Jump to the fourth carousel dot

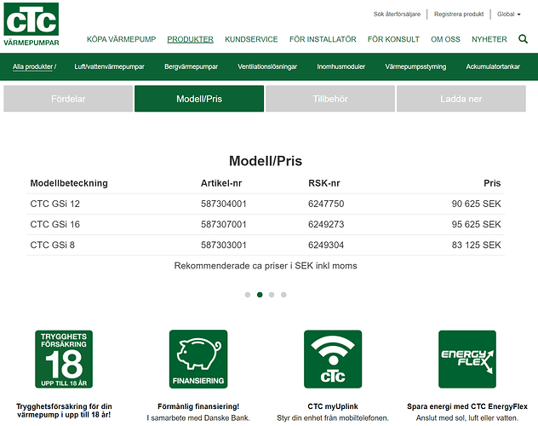tap(283, 295)
